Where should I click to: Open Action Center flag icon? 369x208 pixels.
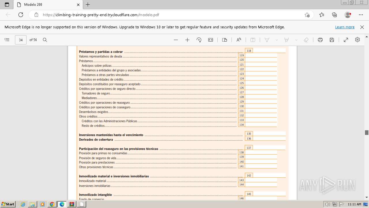pos(342,204)
